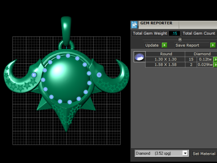Select the Diamond column header
This screenshot has width=217, height=163.
click(x=201, y=54)
